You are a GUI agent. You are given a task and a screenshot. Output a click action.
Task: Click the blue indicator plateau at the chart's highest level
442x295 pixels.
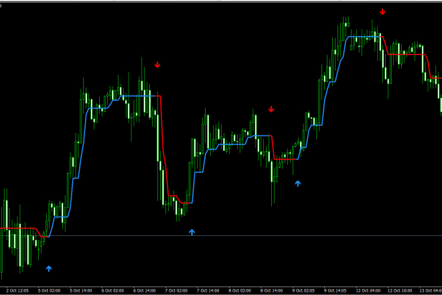coord(362,36)
